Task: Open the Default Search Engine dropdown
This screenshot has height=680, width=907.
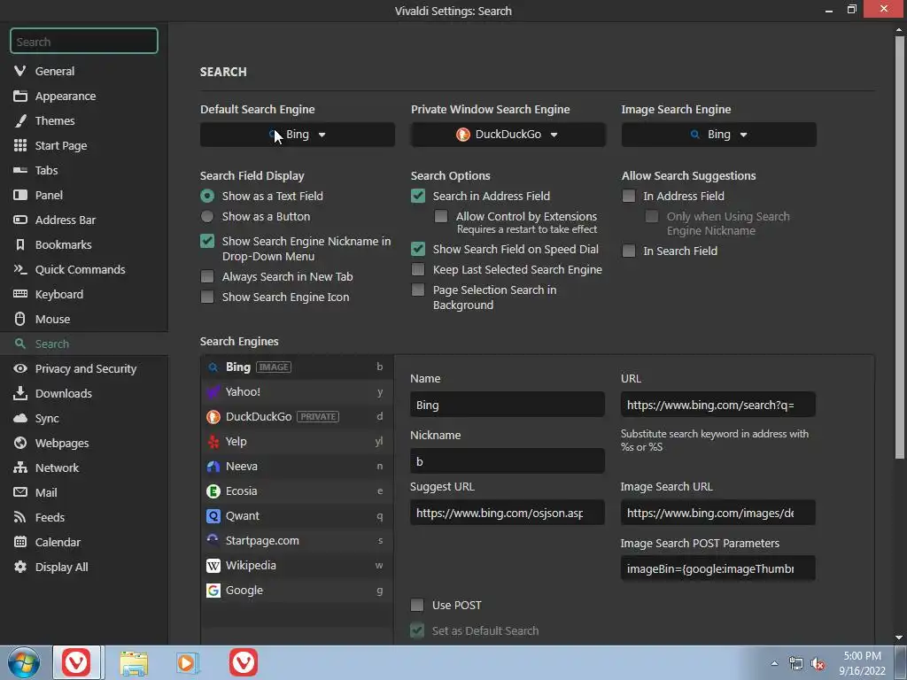Action: point(298,135)
